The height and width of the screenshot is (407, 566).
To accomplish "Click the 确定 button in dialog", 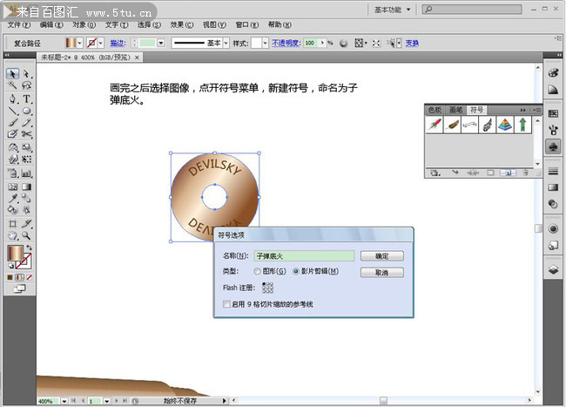I will pos(381,256).
